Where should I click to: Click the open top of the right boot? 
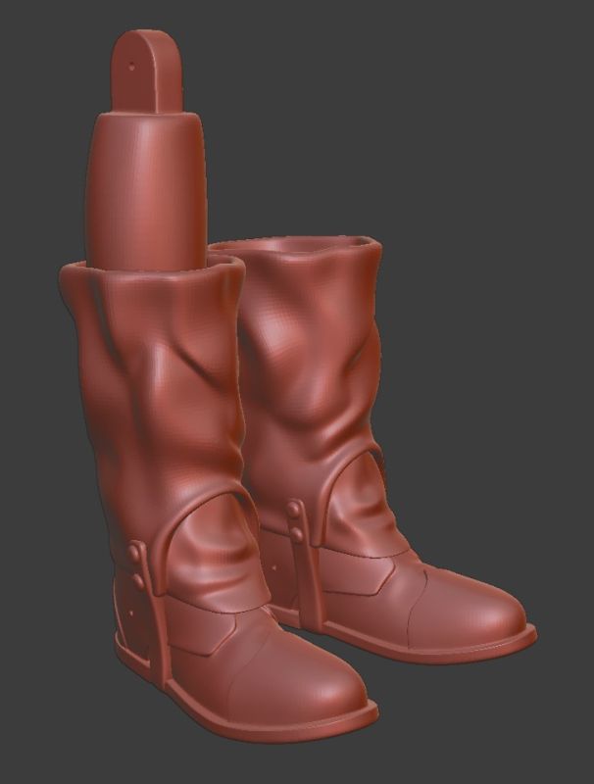pos(294,245)
